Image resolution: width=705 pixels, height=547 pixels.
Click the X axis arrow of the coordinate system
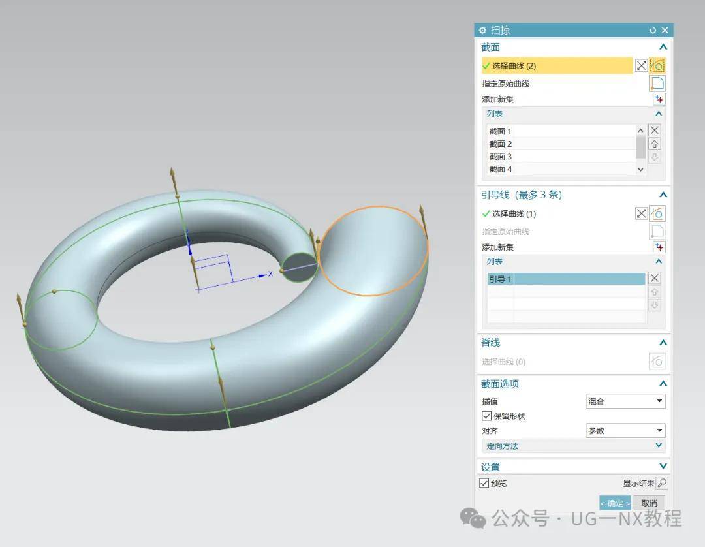point(262,275)
